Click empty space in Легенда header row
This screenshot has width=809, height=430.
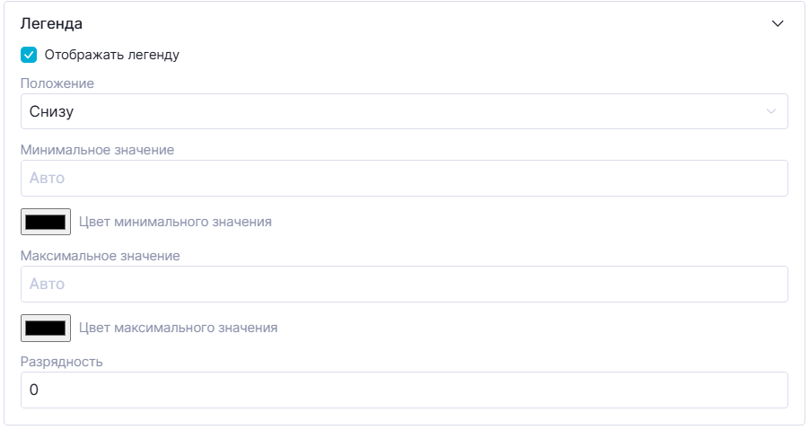(x=404, y=24)
